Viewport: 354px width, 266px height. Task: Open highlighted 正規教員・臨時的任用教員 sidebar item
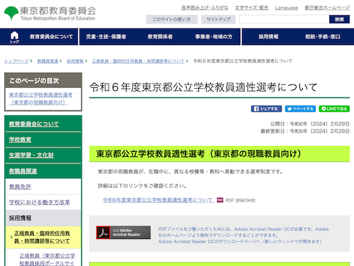pyautogui.click(x=42, y=237)
